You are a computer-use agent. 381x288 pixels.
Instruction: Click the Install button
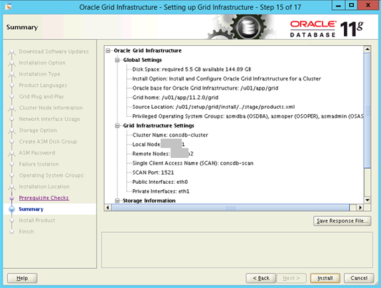pyautogui.click(x=325, y=278)
